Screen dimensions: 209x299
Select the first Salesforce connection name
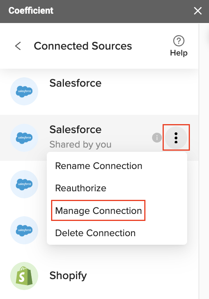(x=75, y=83)
